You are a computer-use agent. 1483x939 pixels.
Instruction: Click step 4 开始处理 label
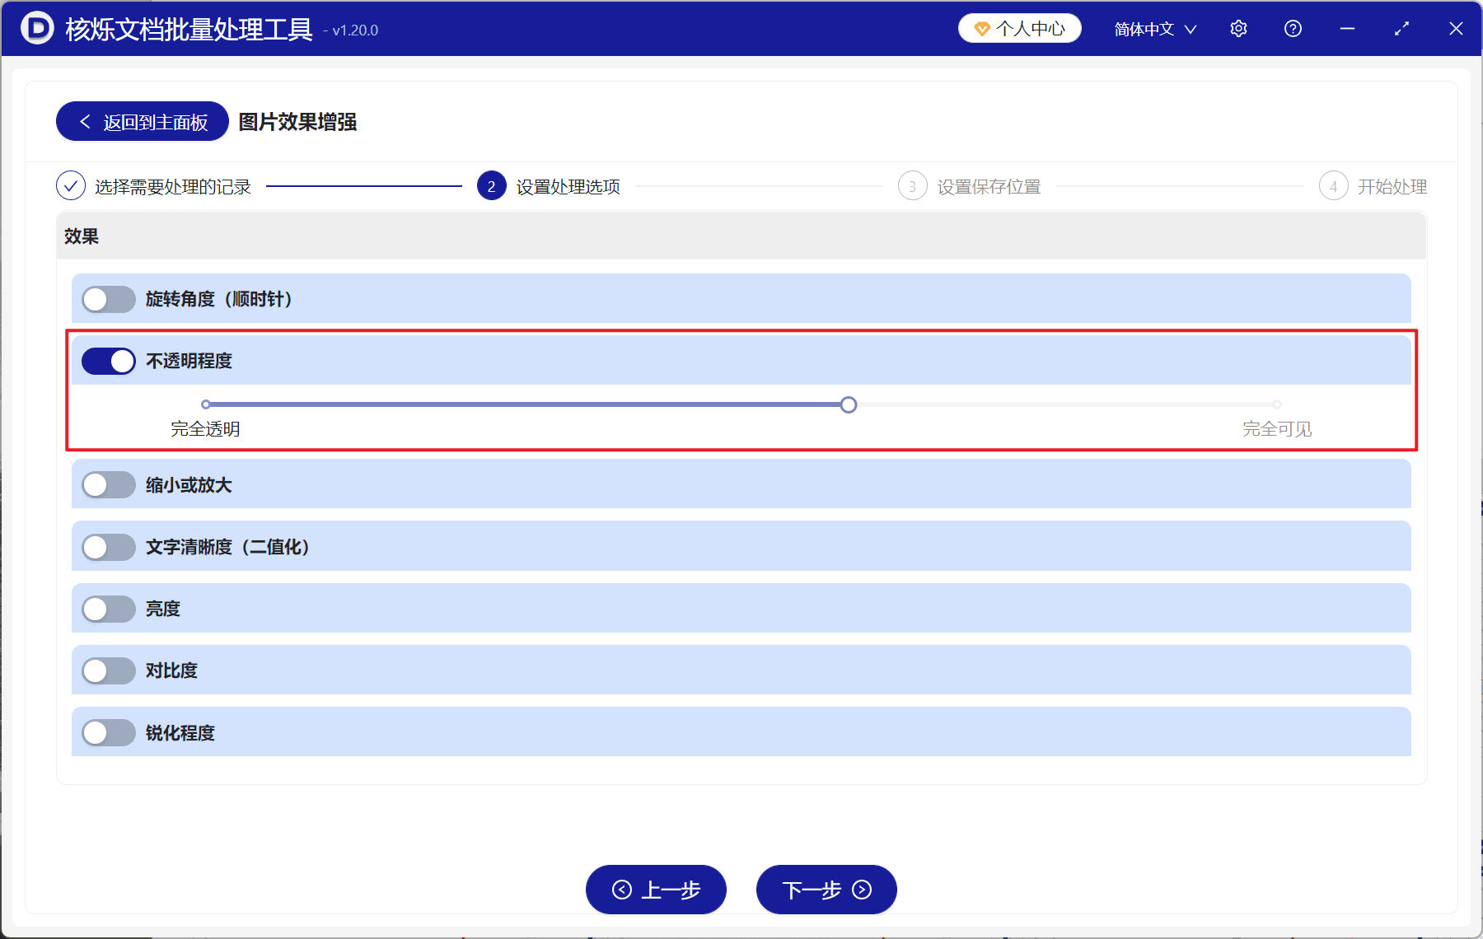(x=1392, y=186)
